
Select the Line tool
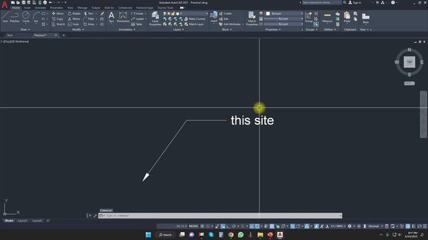tap(5, 17)
